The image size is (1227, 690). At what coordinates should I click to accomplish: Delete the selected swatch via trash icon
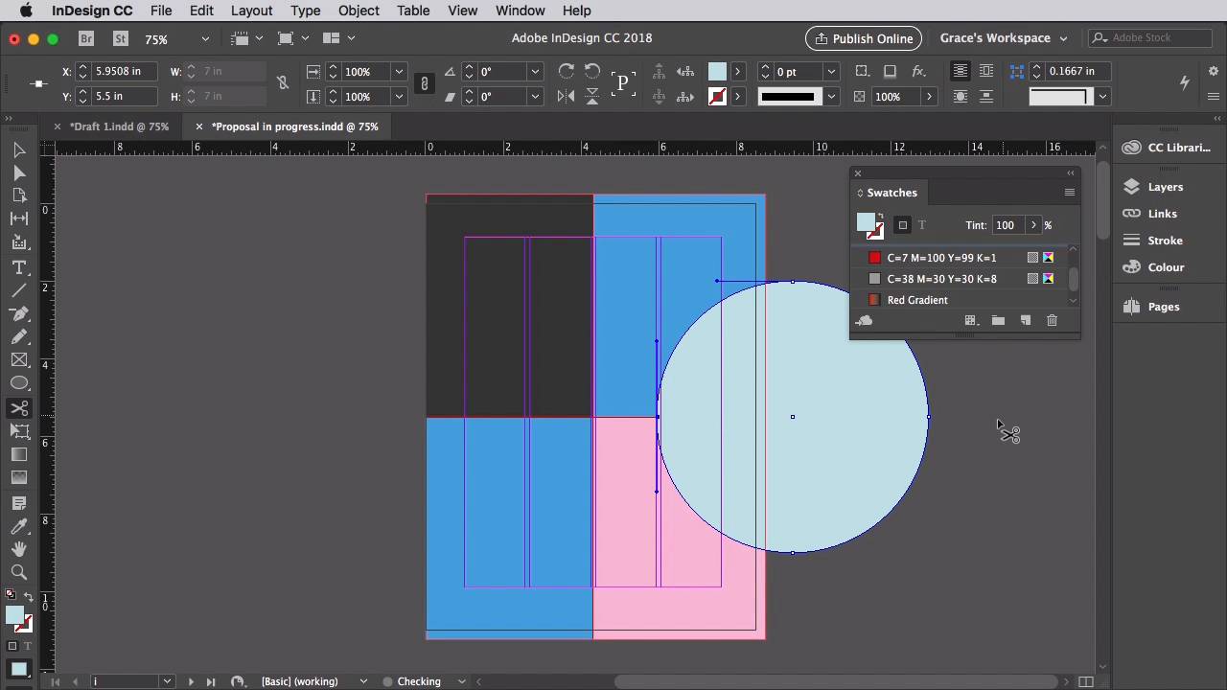click(1052, 321)
